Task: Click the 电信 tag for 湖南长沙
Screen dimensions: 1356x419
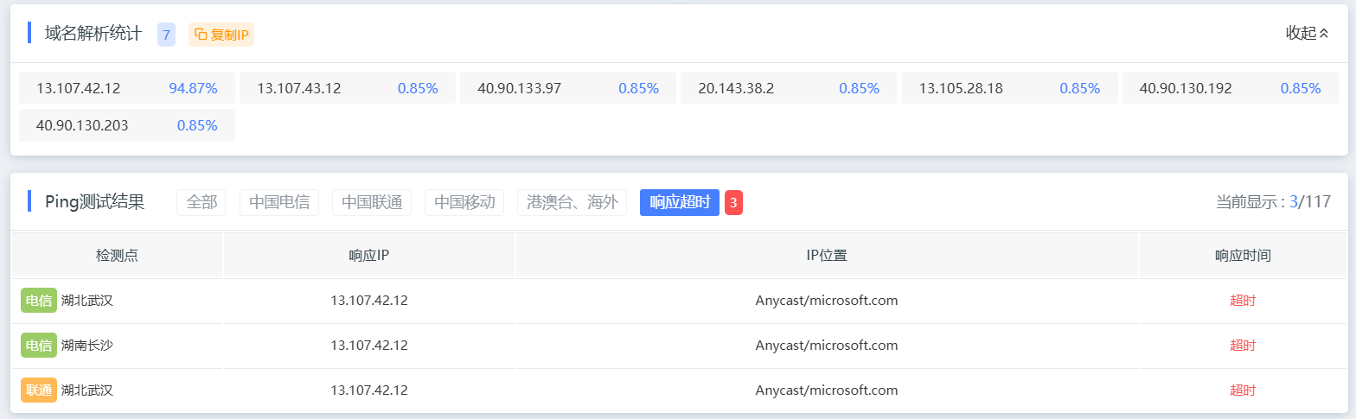Action: (38, 346)
